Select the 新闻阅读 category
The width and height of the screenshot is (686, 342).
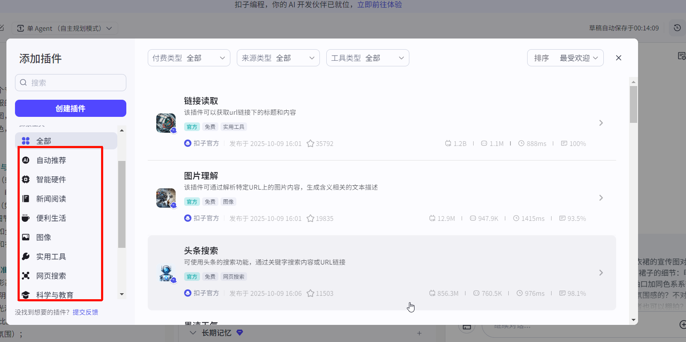point(66,199)
